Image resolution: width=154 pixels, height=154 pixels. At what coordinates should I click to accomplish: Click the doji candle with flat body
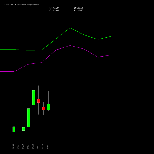[x=19, y=128]
